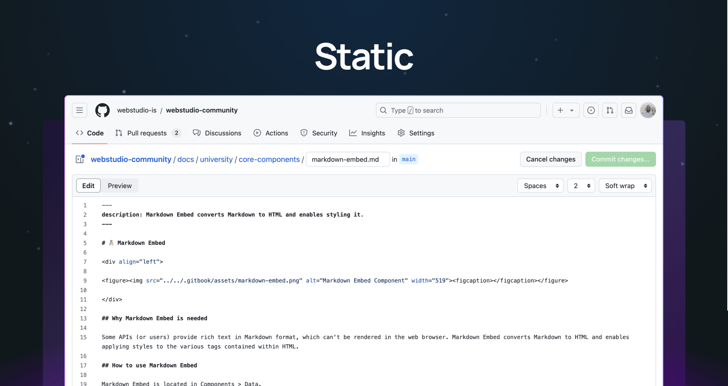Image resolution: width=728 pixels, height=386 pixels.
Task: Switch to the Settings tab
Action: 416,133
